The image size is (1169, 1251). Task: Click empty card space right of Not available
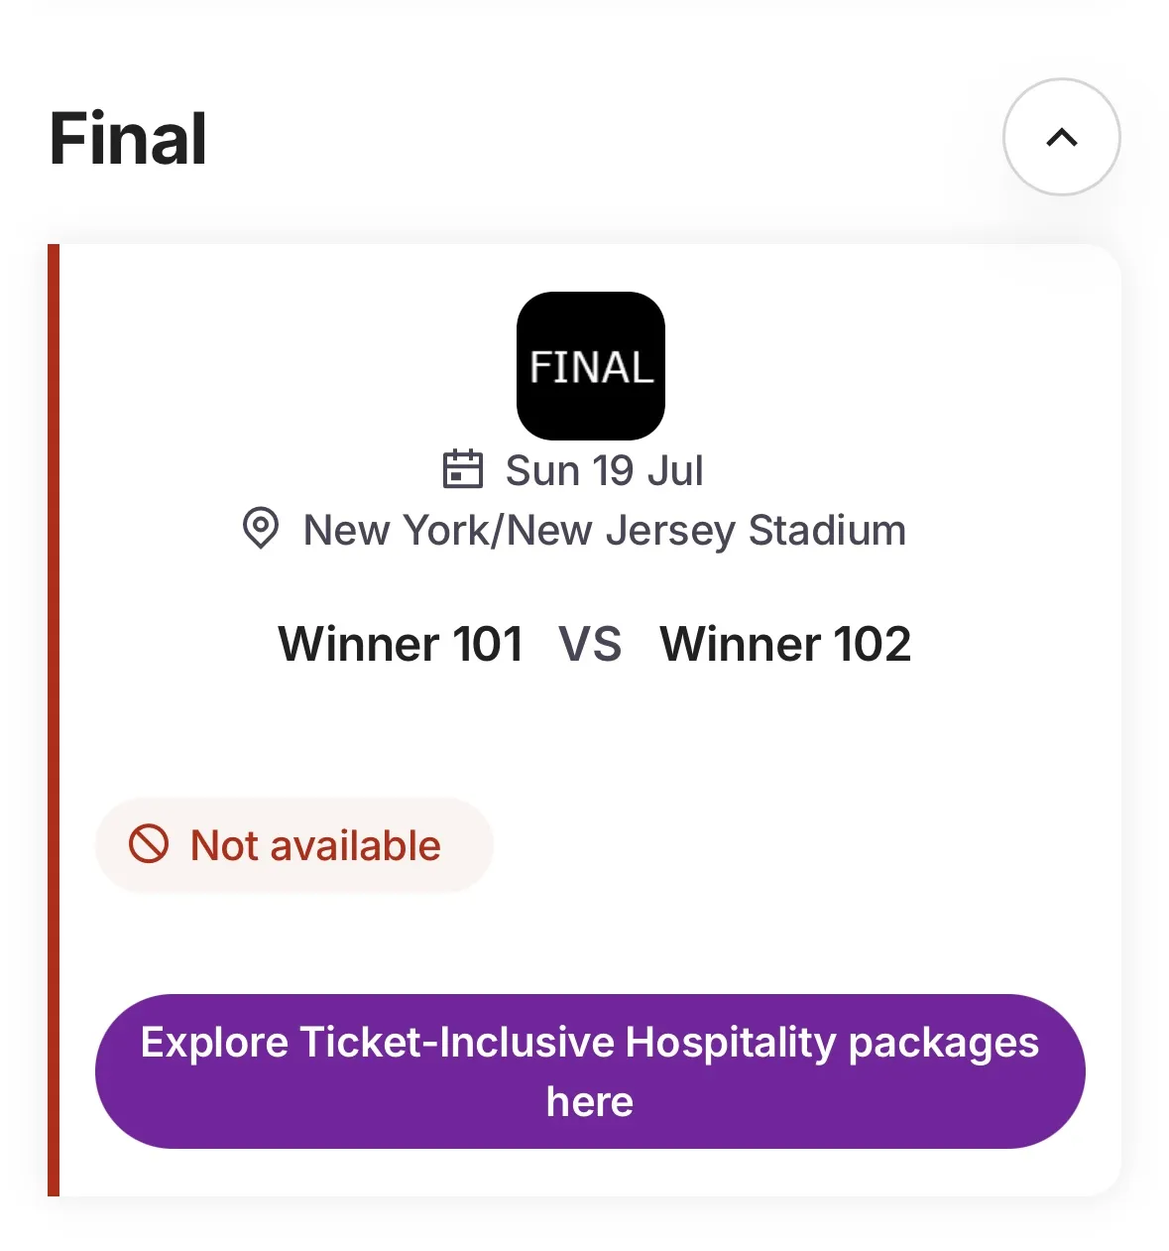(x=793, y=846)
